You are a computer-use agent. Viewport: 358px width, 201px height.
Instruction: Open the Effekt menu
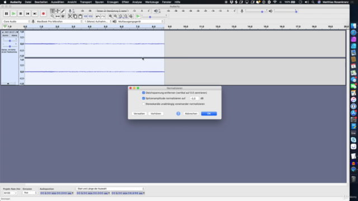click(x=125, y=2)
